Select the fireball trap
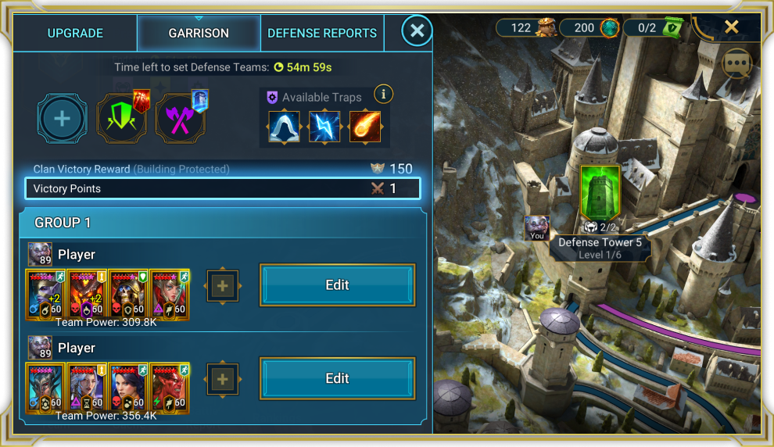This screenshot has width=774, height=447. coord(365,127)
